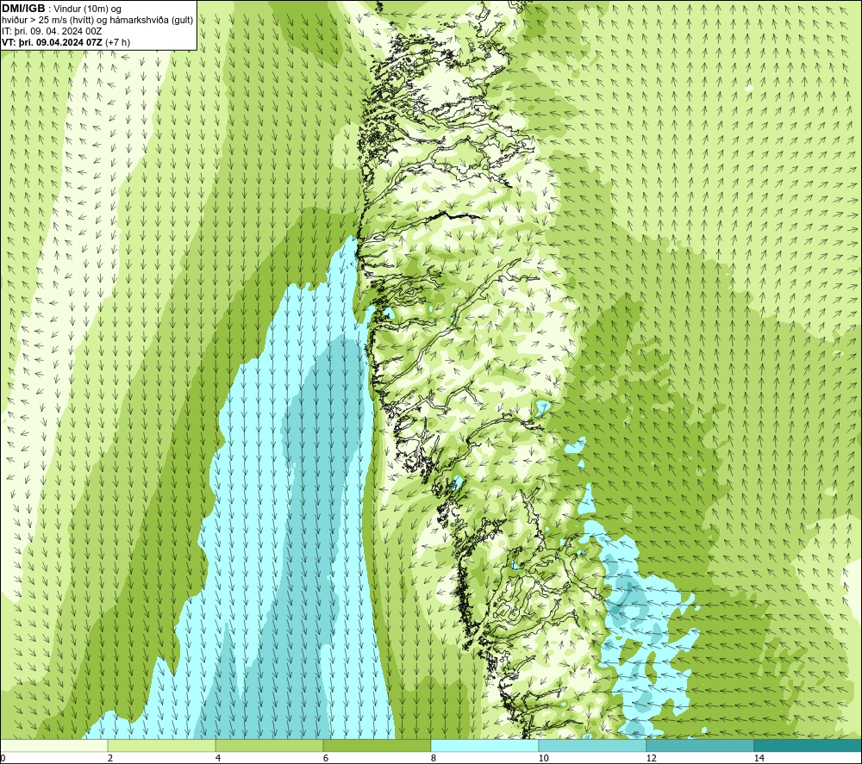Click the darkest teal swatch above 14

pyautogui.click(x=808, y=745)
